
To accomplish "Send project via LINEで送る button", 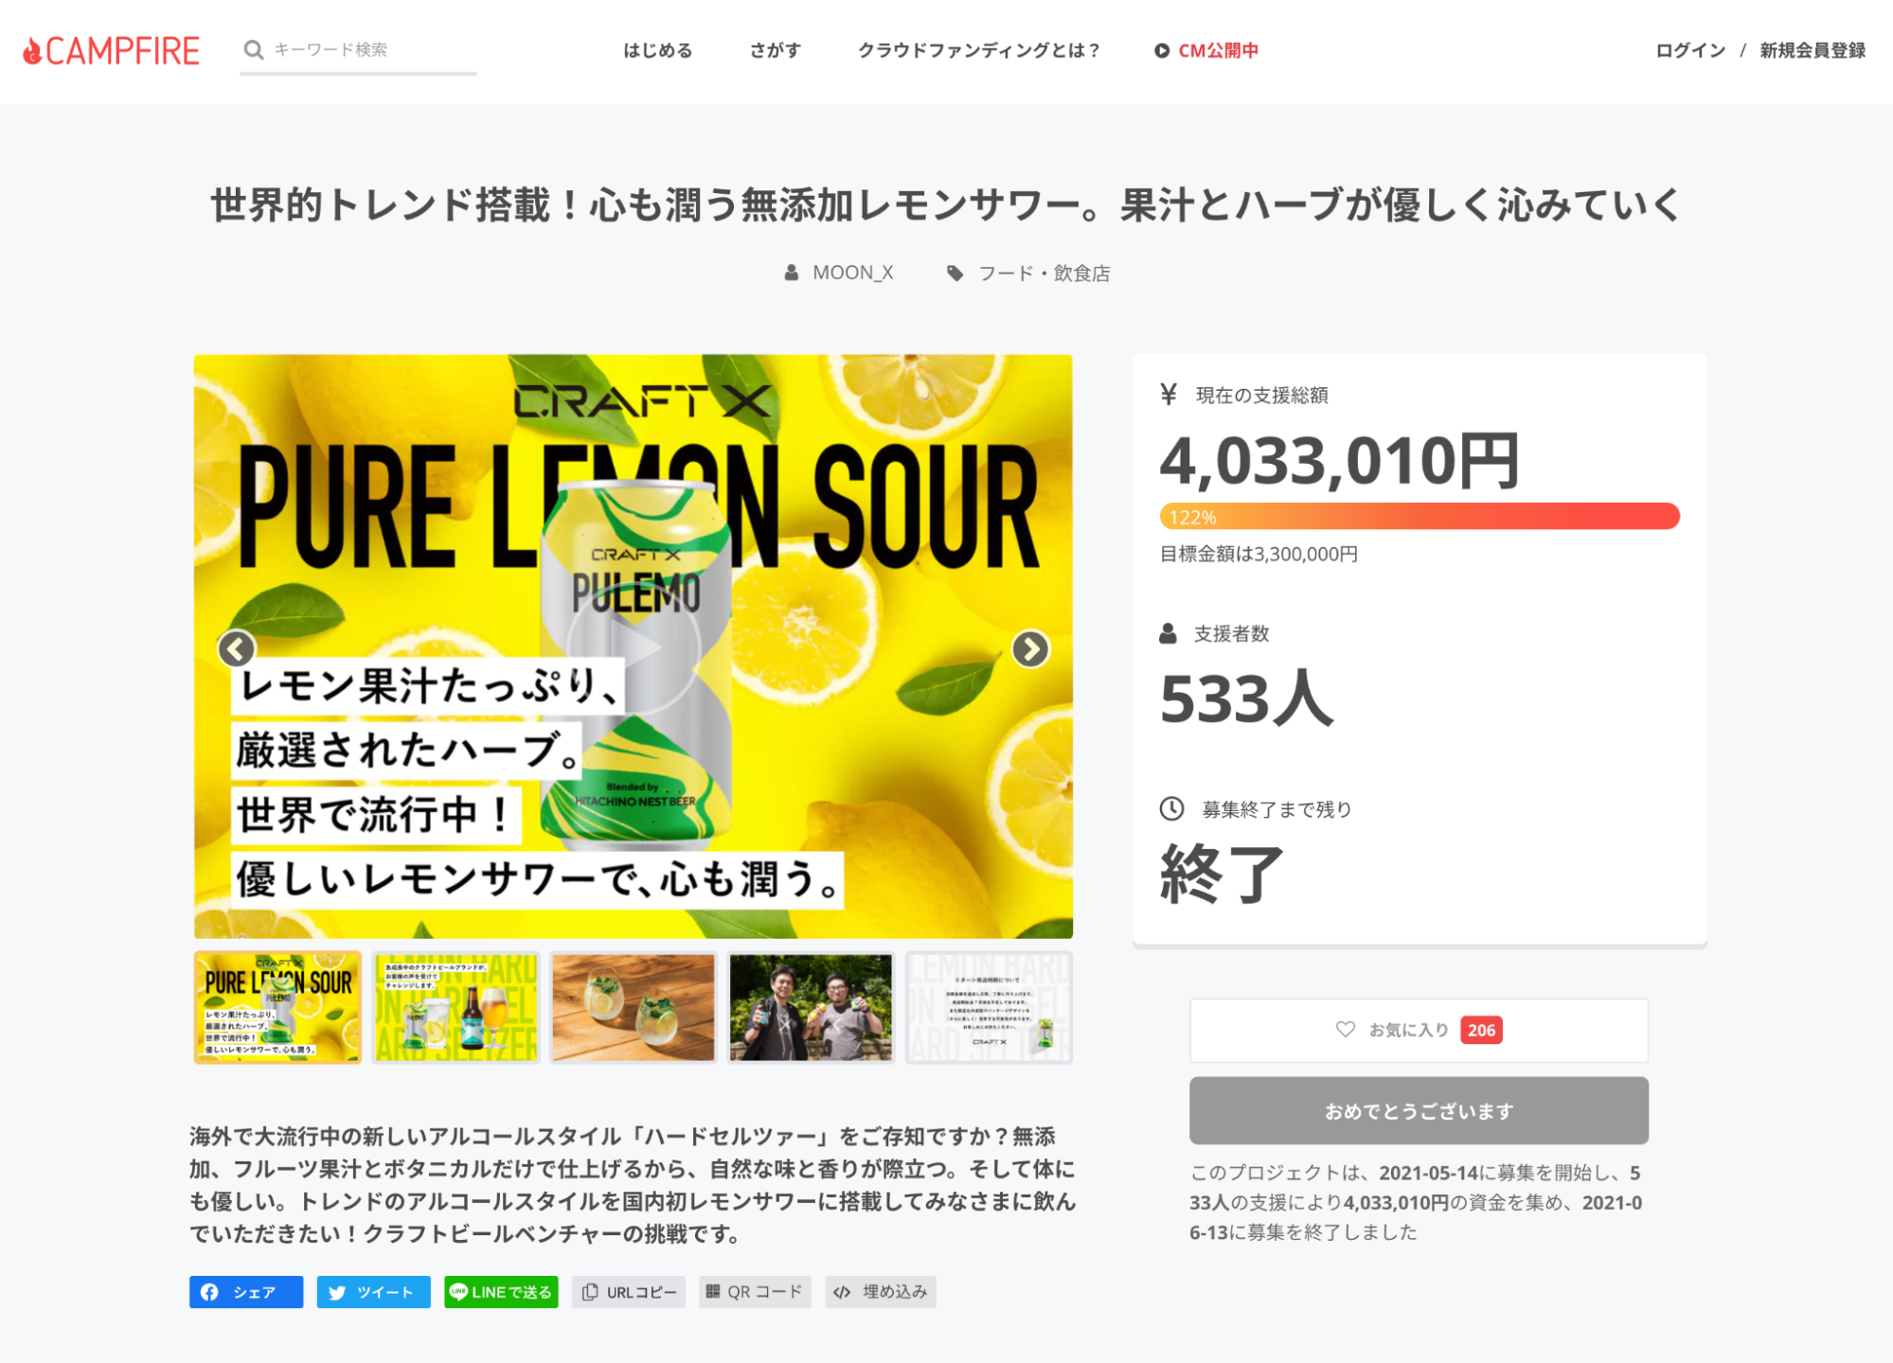I will point(501,1292).
